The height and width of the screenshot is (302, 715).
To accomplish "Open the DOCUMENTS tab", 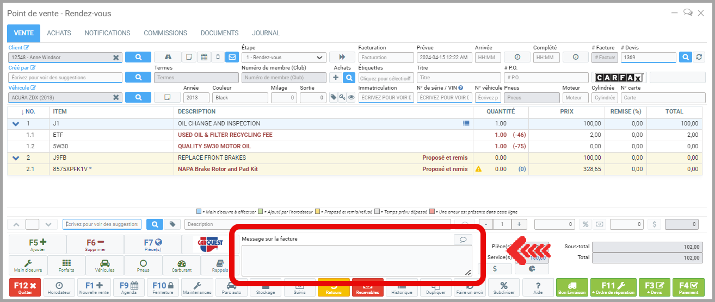I will click(x=219, y=33).
